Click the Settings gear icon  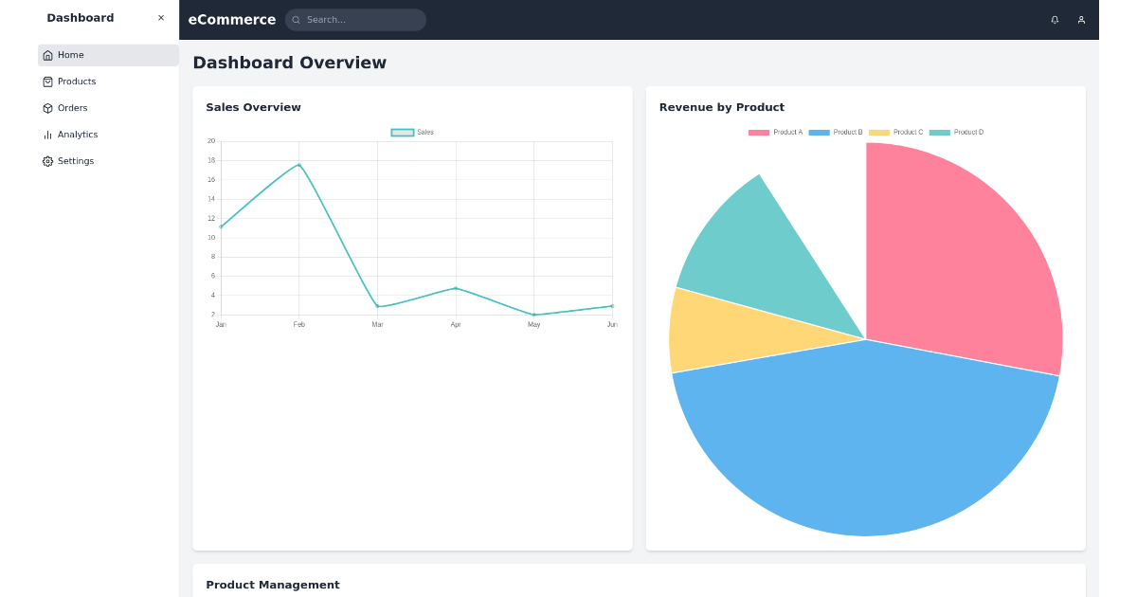pyautogui.click(x=46, y=161)
